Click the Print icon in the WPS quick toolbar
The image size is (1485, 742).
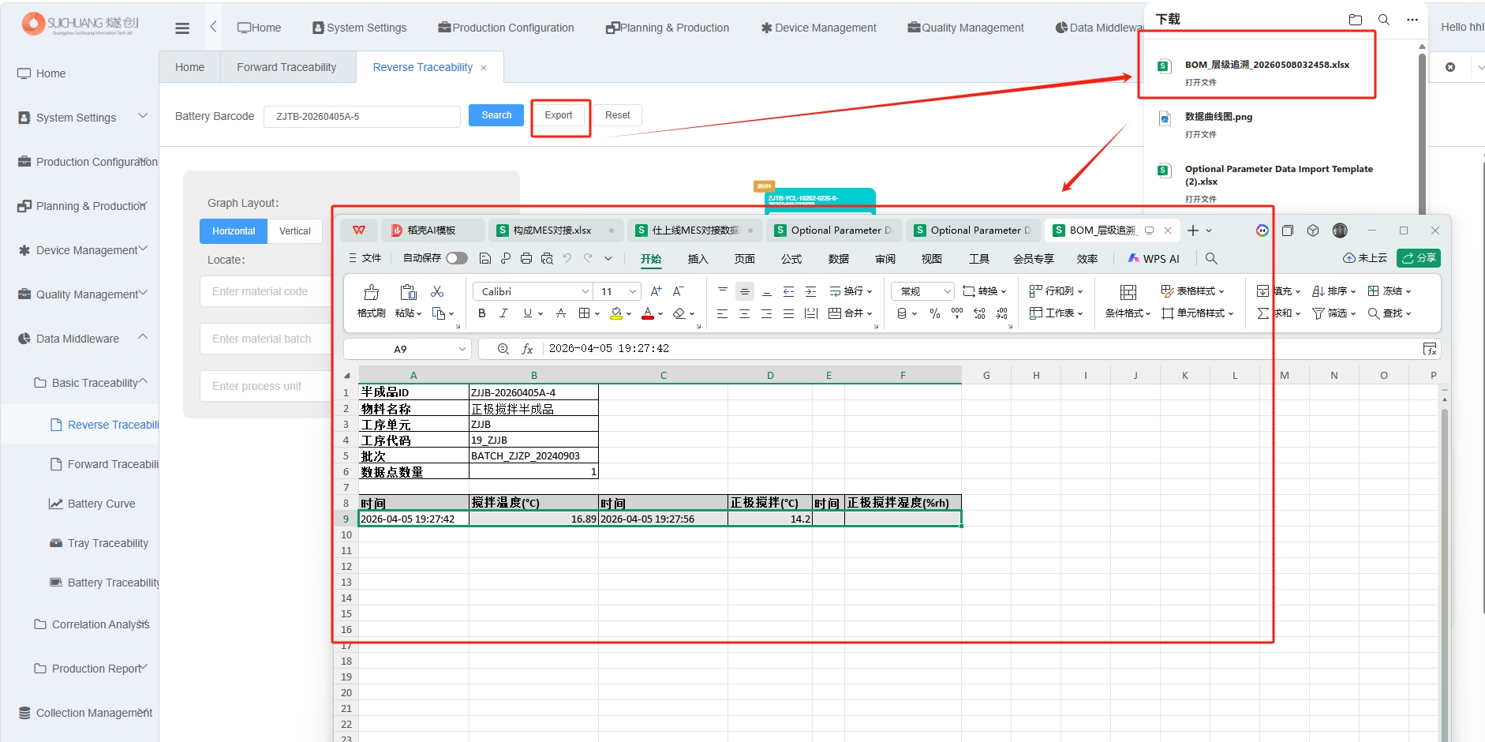click(x=526, y=258)
